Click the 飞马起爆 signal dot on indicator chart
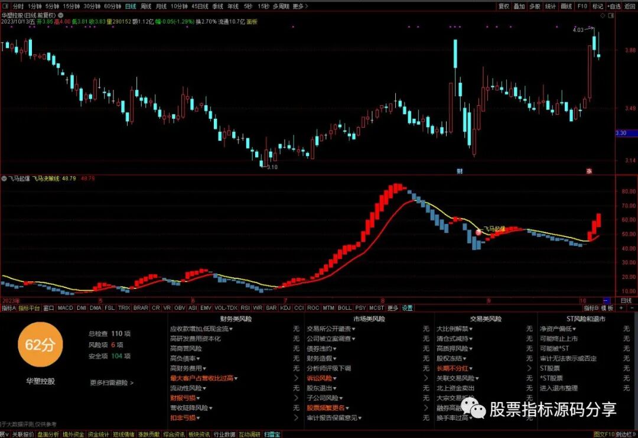 click(479, 232)
